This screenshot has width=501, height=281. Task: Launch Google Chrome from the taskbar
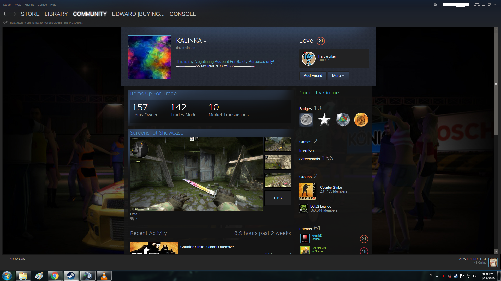click(x=55, y=276)
